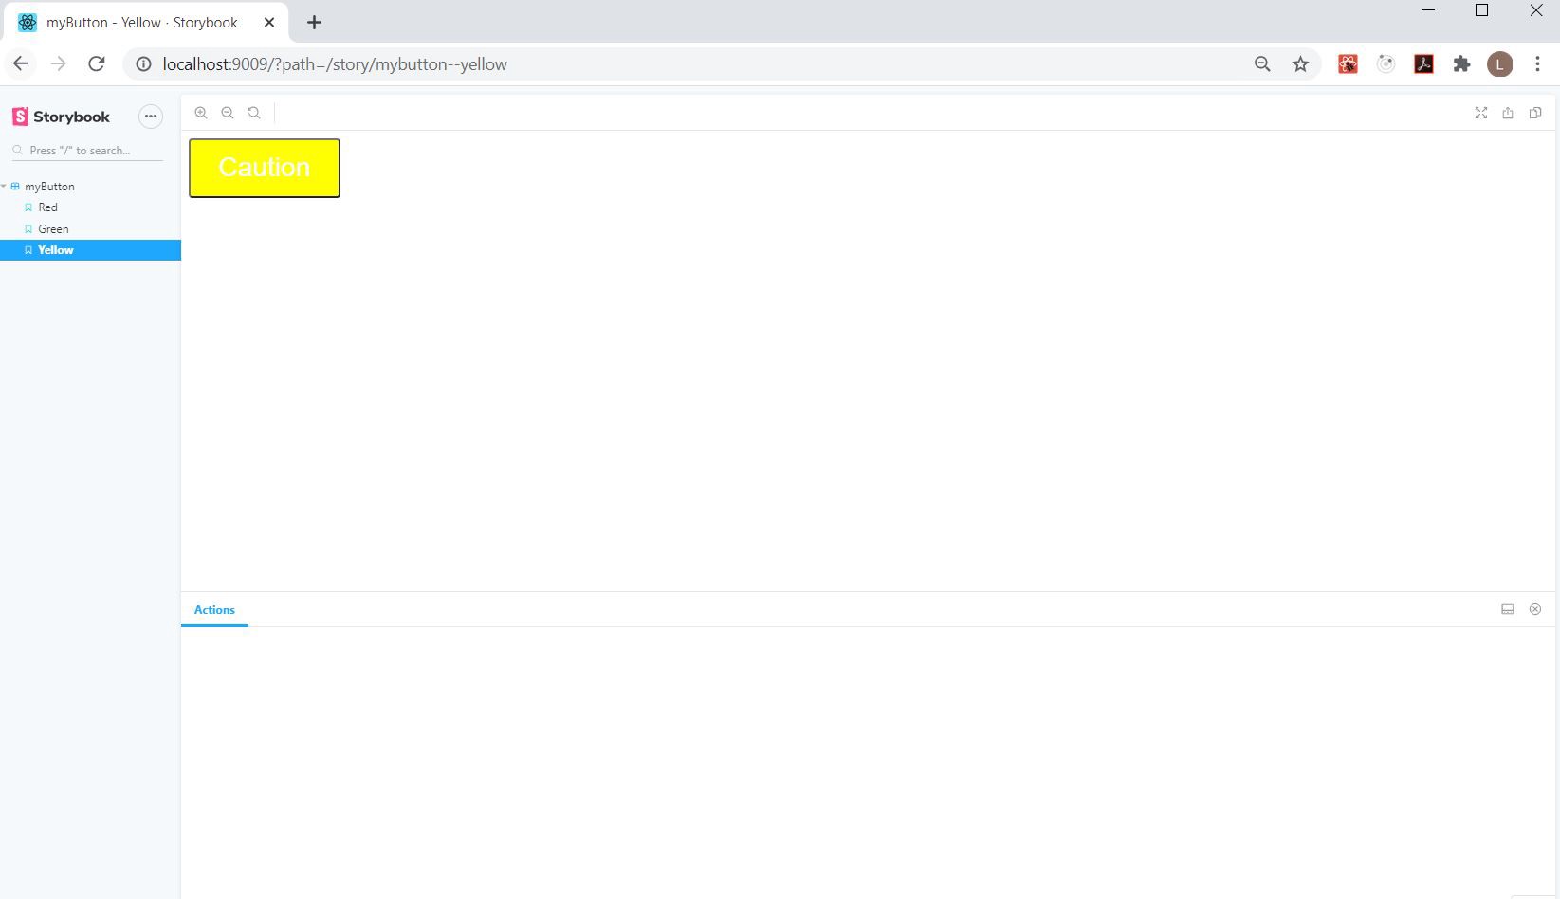This screenshot has width=1560, height=899.
Task: Open canvas in new tab via share icon
Action: 1508,112
